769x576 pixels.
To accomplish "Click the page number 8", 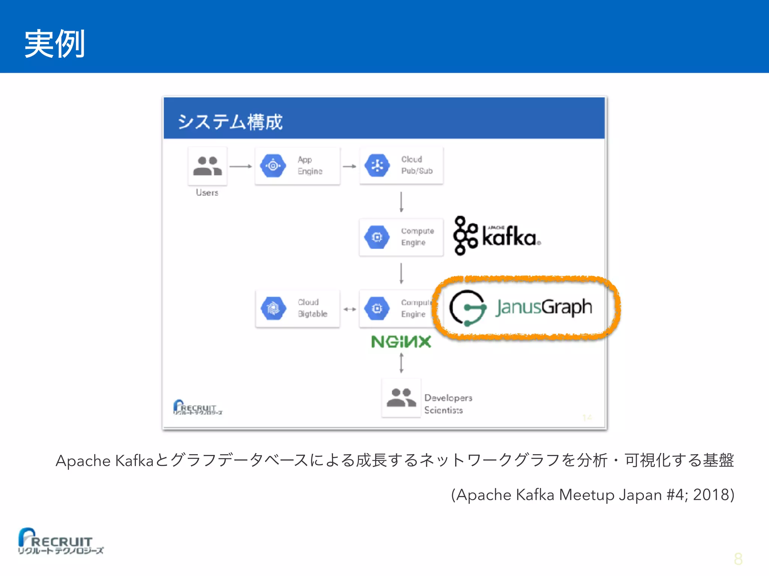I will [x=738, y=559].
